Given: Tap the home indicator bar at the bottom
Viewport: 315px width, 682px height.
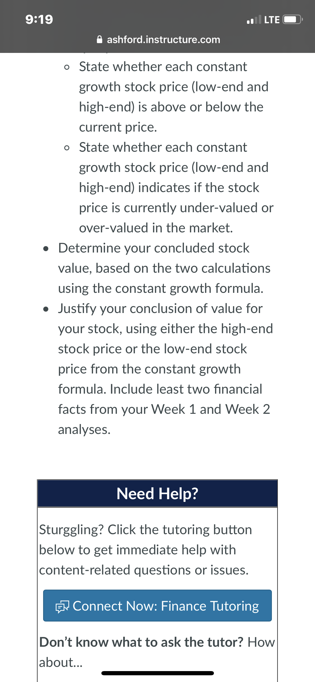Looking at the screenshot, I should click(158, 673).
